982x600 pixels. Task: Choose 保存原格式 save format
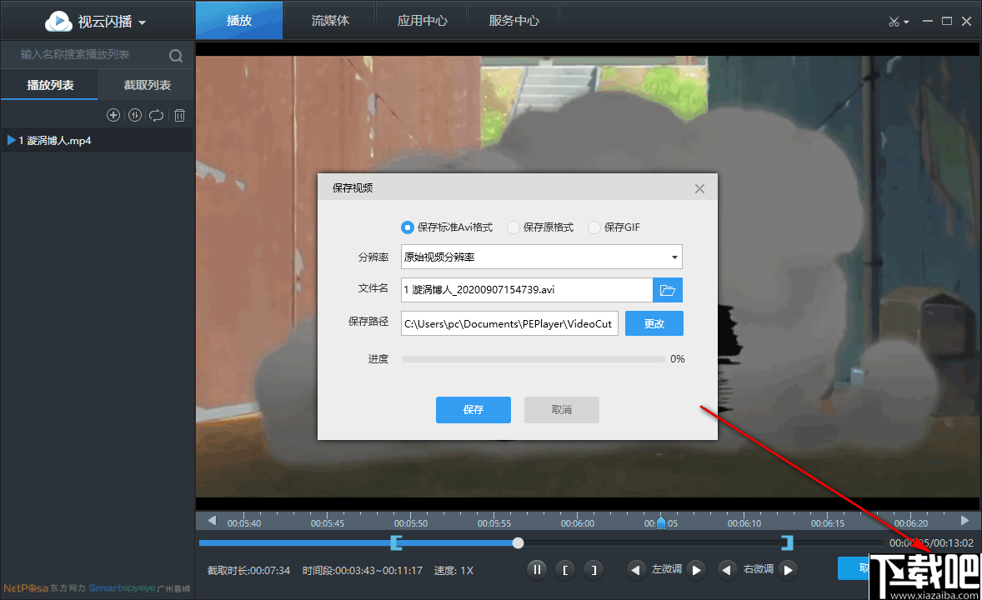point(513,227)
